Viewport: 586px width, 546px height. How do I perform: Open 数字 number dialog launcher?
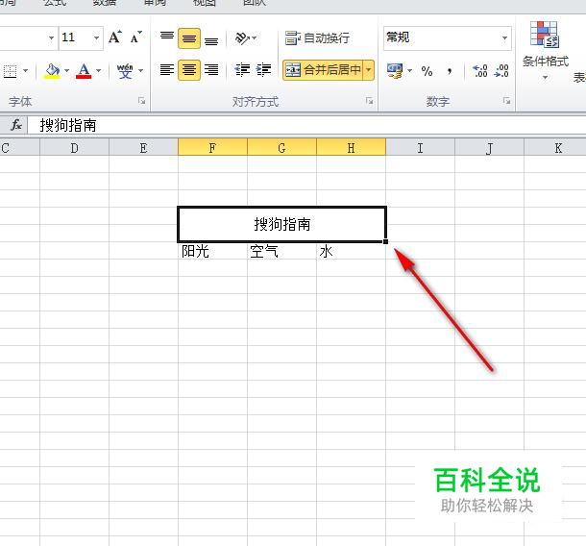506,101
